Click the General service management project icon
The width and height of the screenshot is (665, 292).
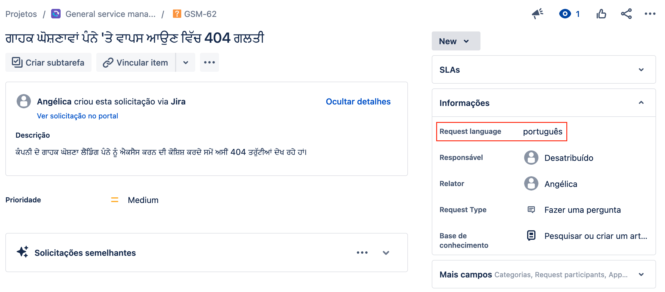[x=56, y=14]
